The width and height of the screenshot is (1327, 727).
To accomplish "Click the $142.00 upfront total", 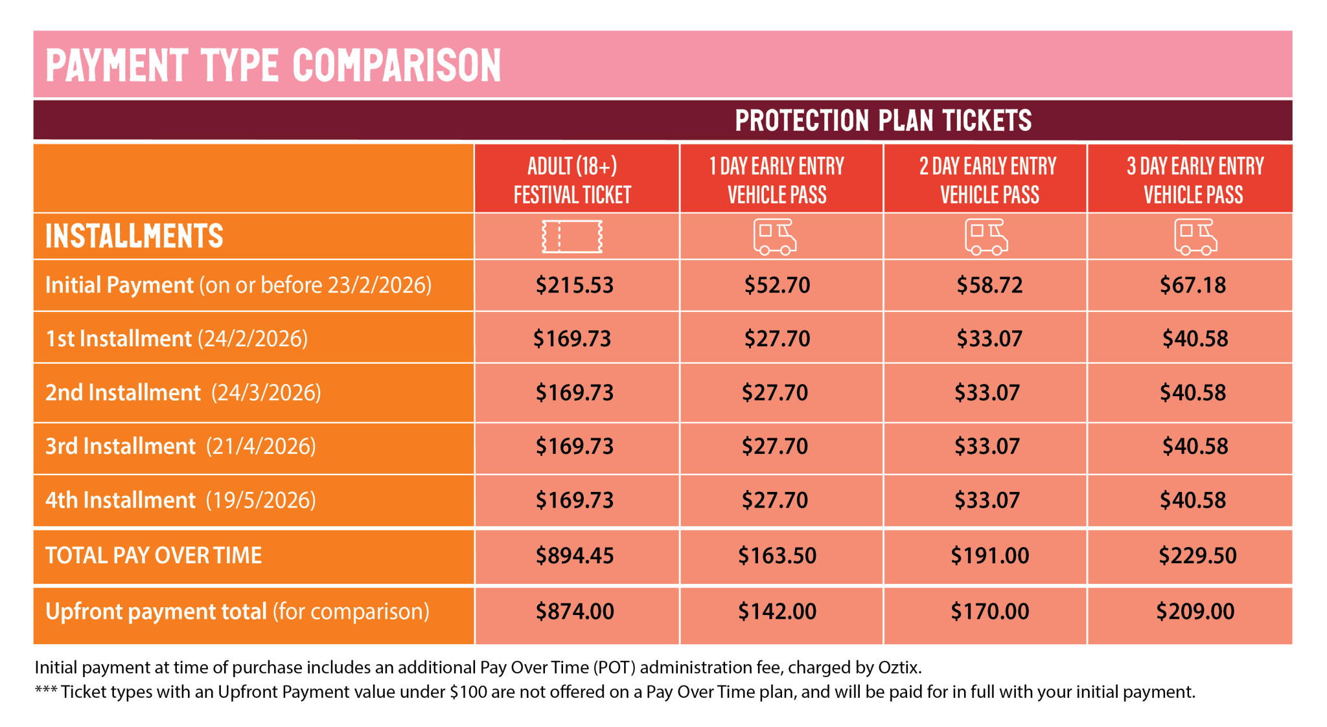I will tap(777, 611).
